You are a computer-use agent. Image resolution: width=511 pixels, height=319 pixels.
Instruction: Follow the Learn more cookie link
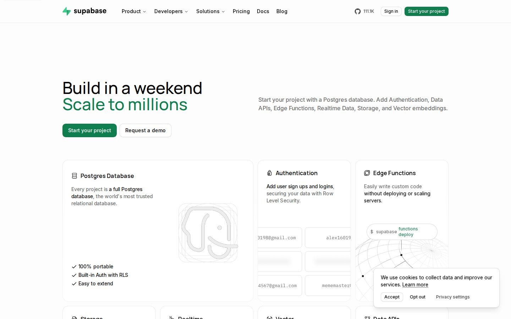click(415, 285)
